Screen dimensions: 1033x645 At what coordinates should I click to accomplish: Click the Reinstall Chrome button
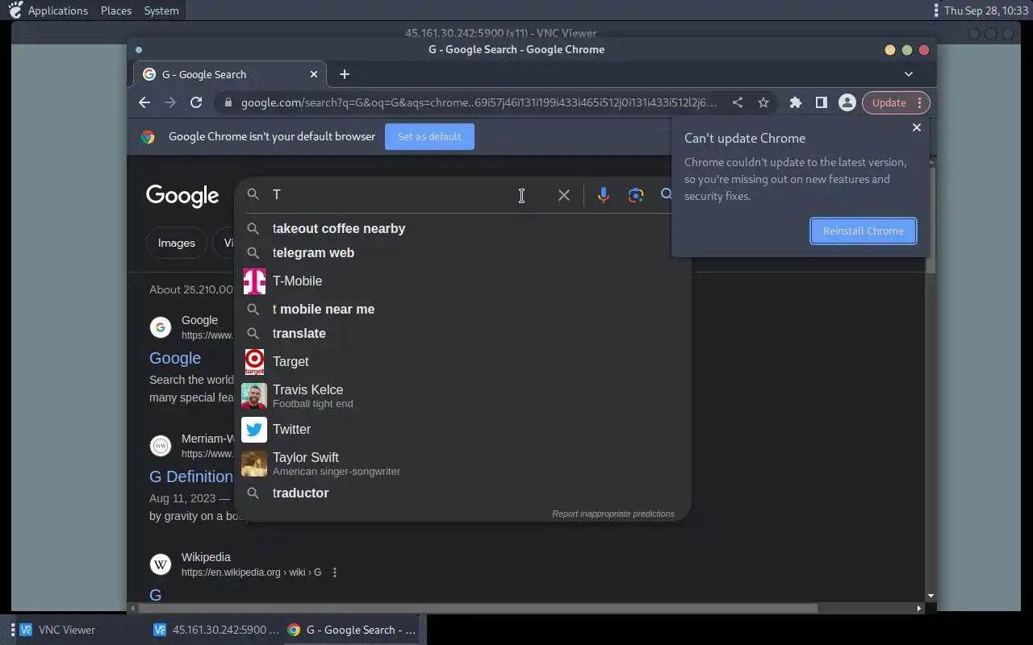[x=864, y=231]
